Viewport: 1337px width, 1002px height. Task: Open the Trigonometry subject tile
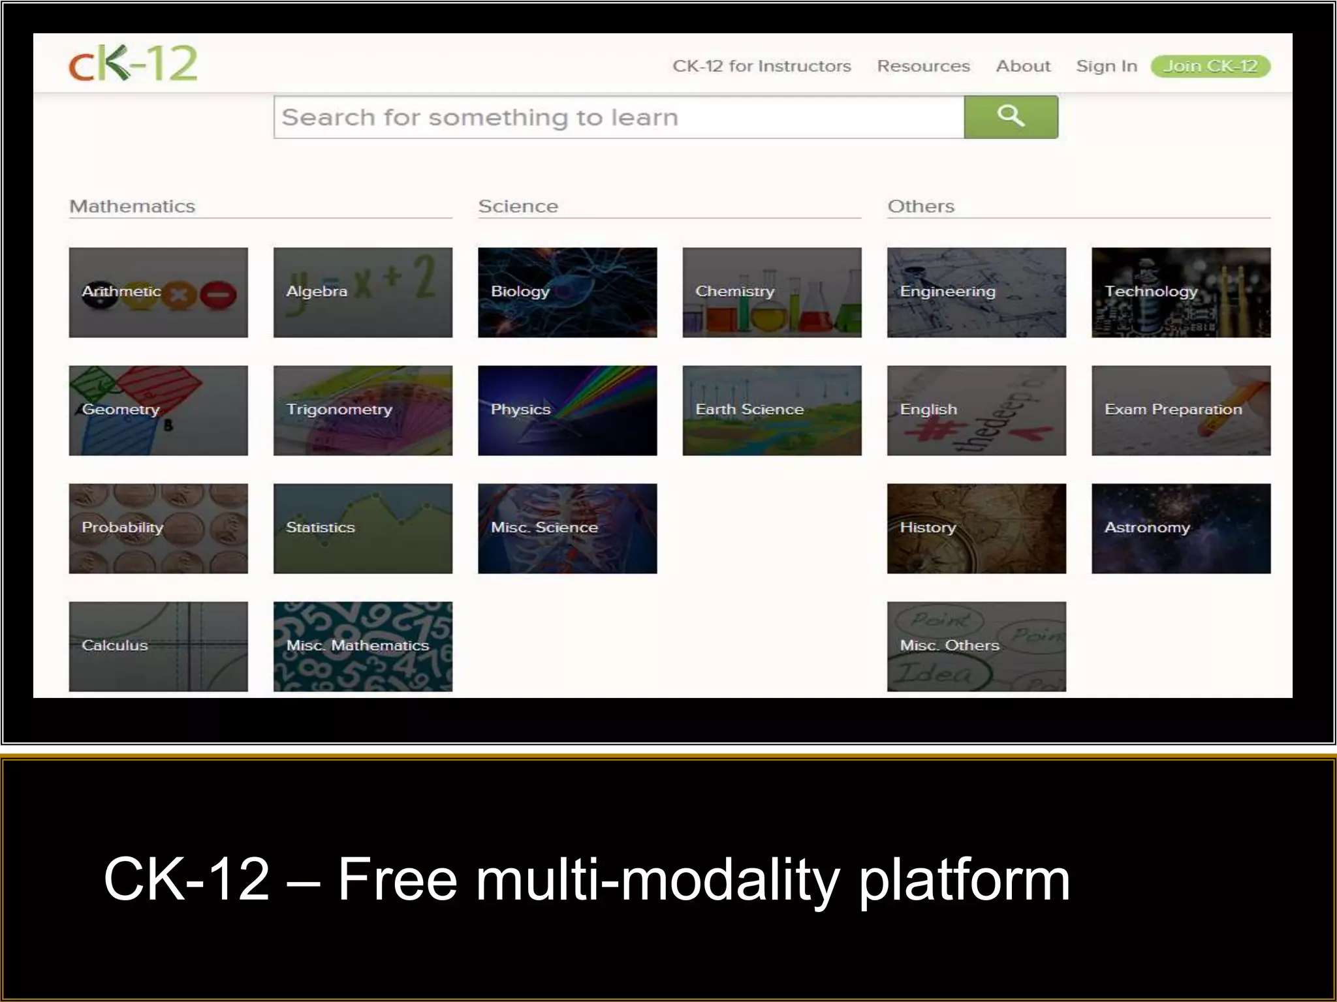click(363, 410)
